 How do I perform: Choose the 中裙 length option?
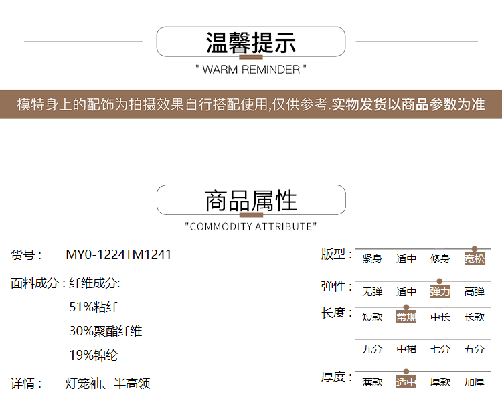[x=406, y=349]
